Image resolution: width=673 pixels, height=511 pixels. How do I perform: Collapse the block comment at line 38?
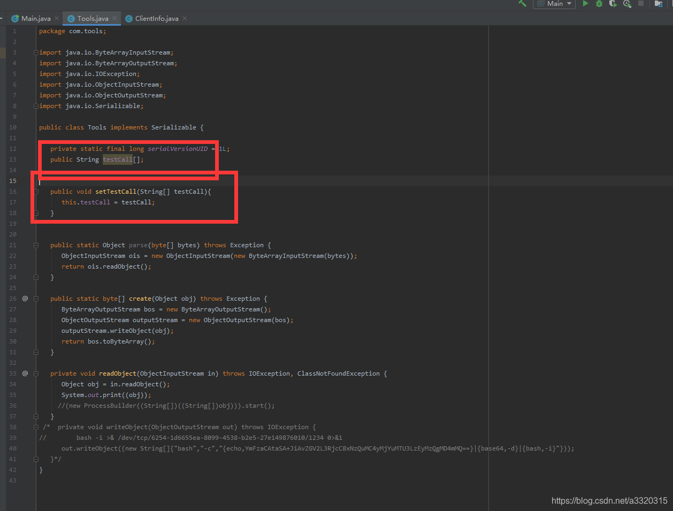coord(36,427)
